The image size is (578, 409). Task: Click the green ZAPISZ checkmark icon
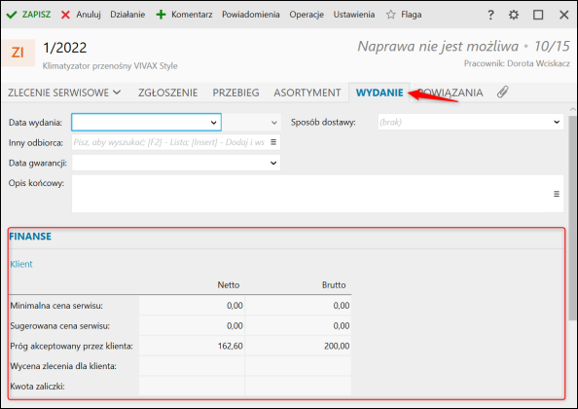(x=12, y=15)
